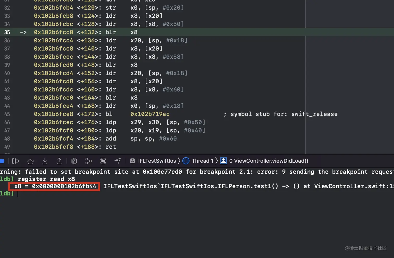Viewport: 394px width, 258px height.
Task: Click the Step Over button
Action: (x=30, y=161)
